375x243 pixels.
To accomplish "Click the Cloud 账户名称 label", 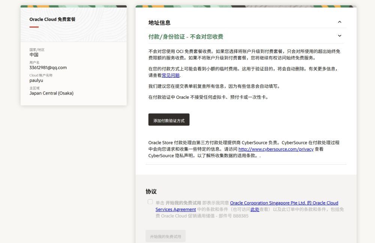I will pyautogui.click(x=41, y=75).
